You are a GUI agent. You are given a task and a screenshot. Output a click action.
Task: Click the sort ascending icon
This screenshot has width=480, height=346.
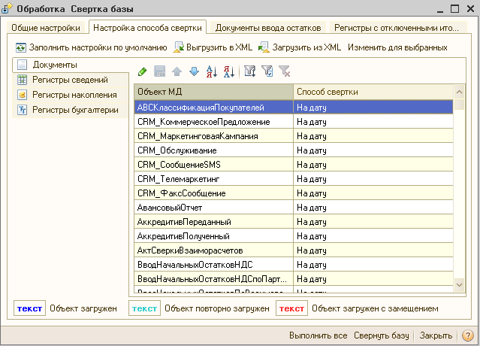pos(212,71)
